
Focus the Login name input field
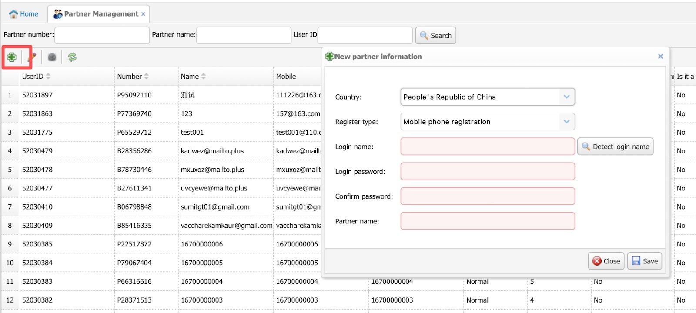click(x=487, y=147)
